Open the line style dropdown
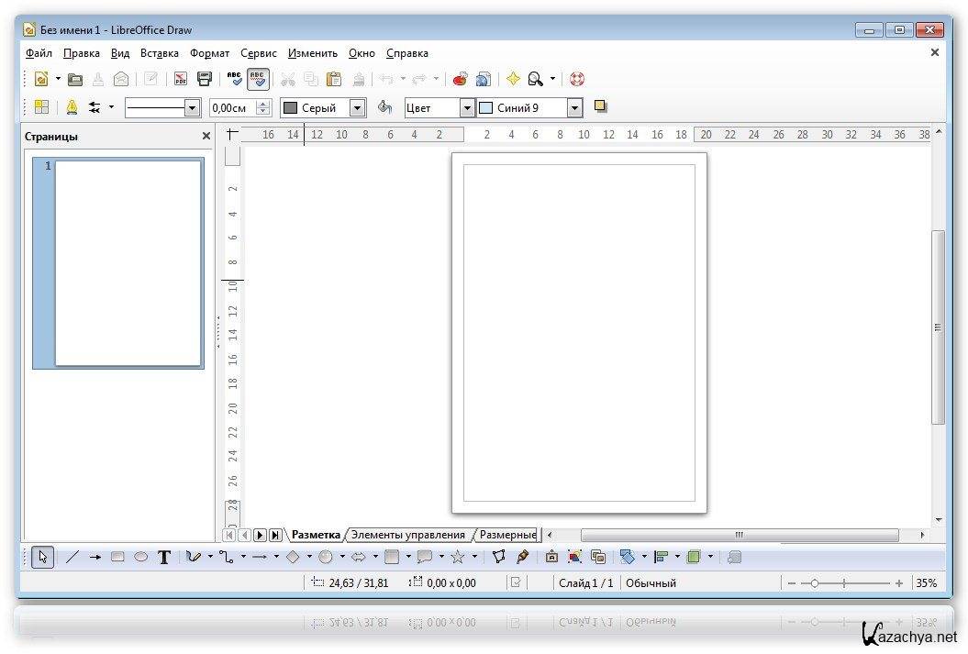 pyautogui.click(x=193, y=107)
